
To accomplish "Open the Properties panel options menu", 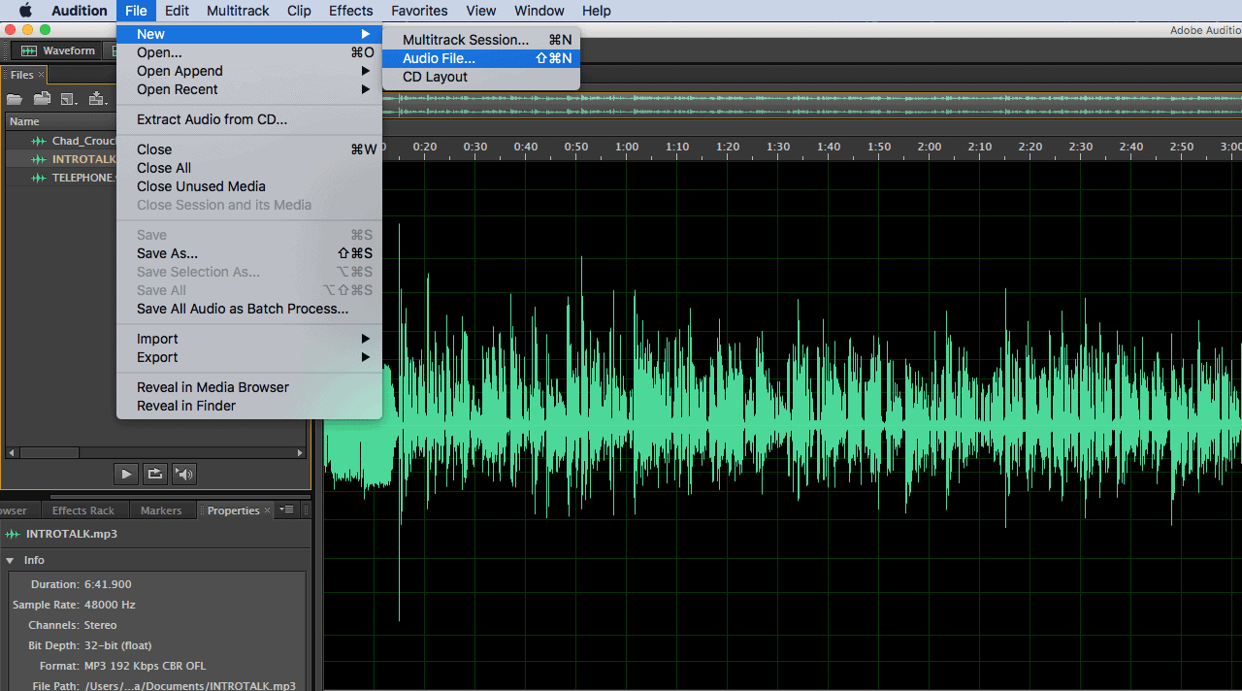I will (x=286, y=510).
